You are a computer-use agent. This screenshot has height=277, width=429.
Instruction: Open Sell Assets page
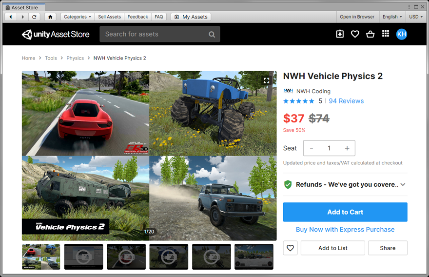109,17
